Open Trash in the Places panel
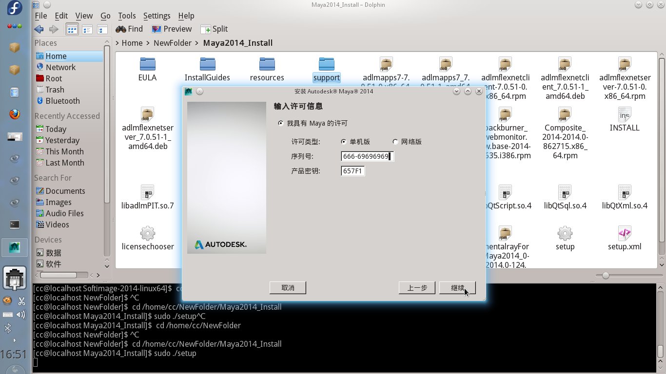Viewport: 666px width, 374px height. pyautogui.click(x=69, y=90)
